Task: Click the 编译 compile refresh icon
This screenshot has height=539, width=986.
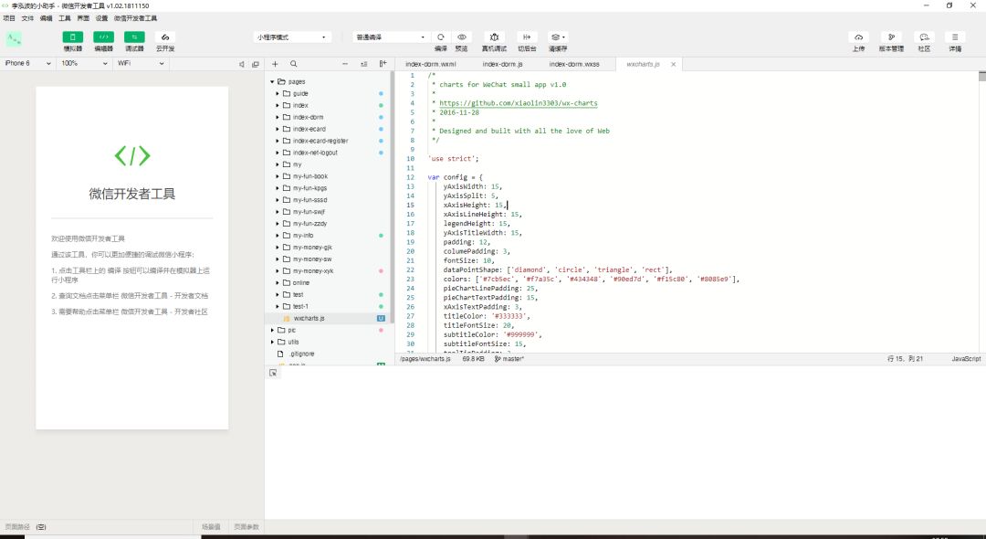Action: pyautogui.click(x=441, y=37)
